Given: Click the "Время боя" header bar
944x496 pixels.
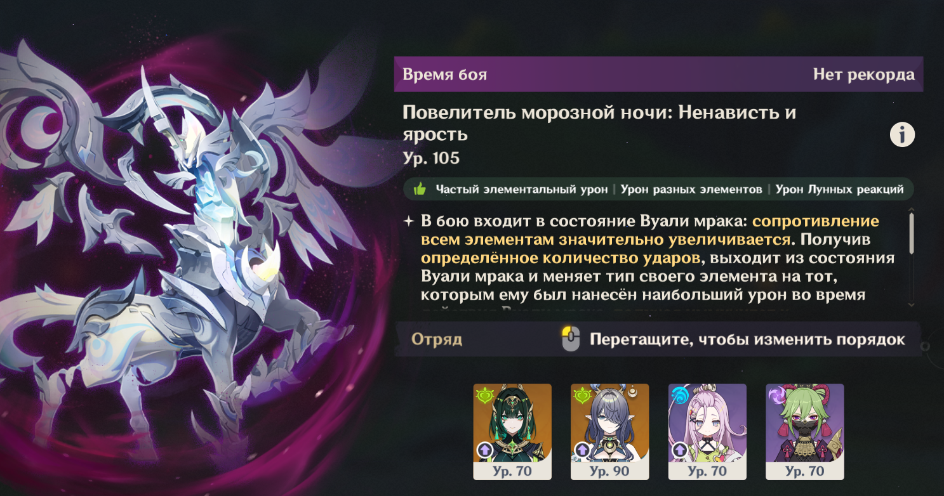Looking at the screenshot, I should [x=658, y=74].
